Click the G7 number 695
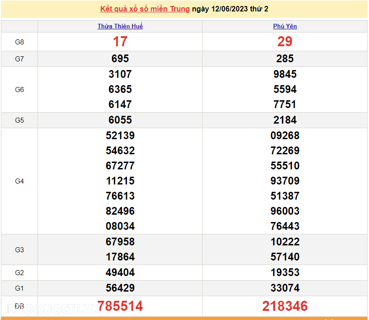Screen dimensions: 369x320 pos(120,59)
